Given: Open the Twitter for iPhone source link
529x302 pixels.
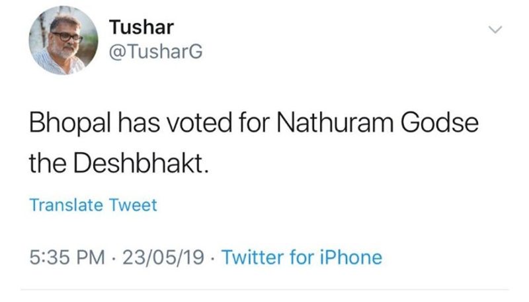Looking at the screenshot, I should pyautogui.click(x=302, y=257).
